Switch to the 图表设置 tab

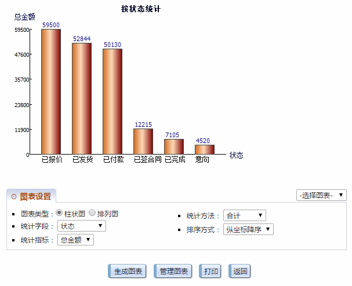click(35, 197)
